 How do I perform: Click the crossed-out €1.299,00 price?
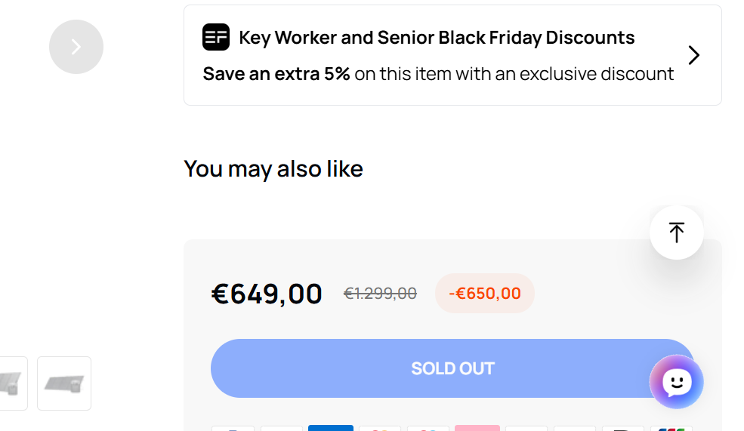click(x=380, y=294)
